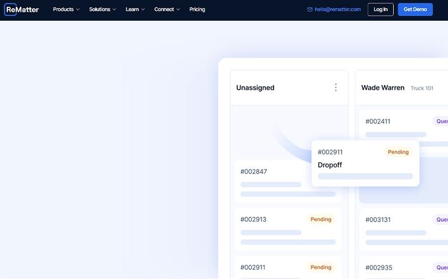The height and width of the screenshot is (280, 448).
Task: Select the Wade Warren driver name
Action: point(382,88)
